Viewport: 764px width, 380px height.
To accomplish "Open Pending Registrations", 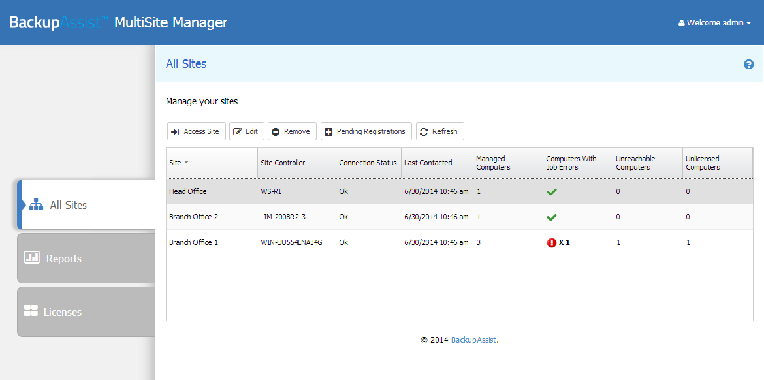I will coord(366,131).
